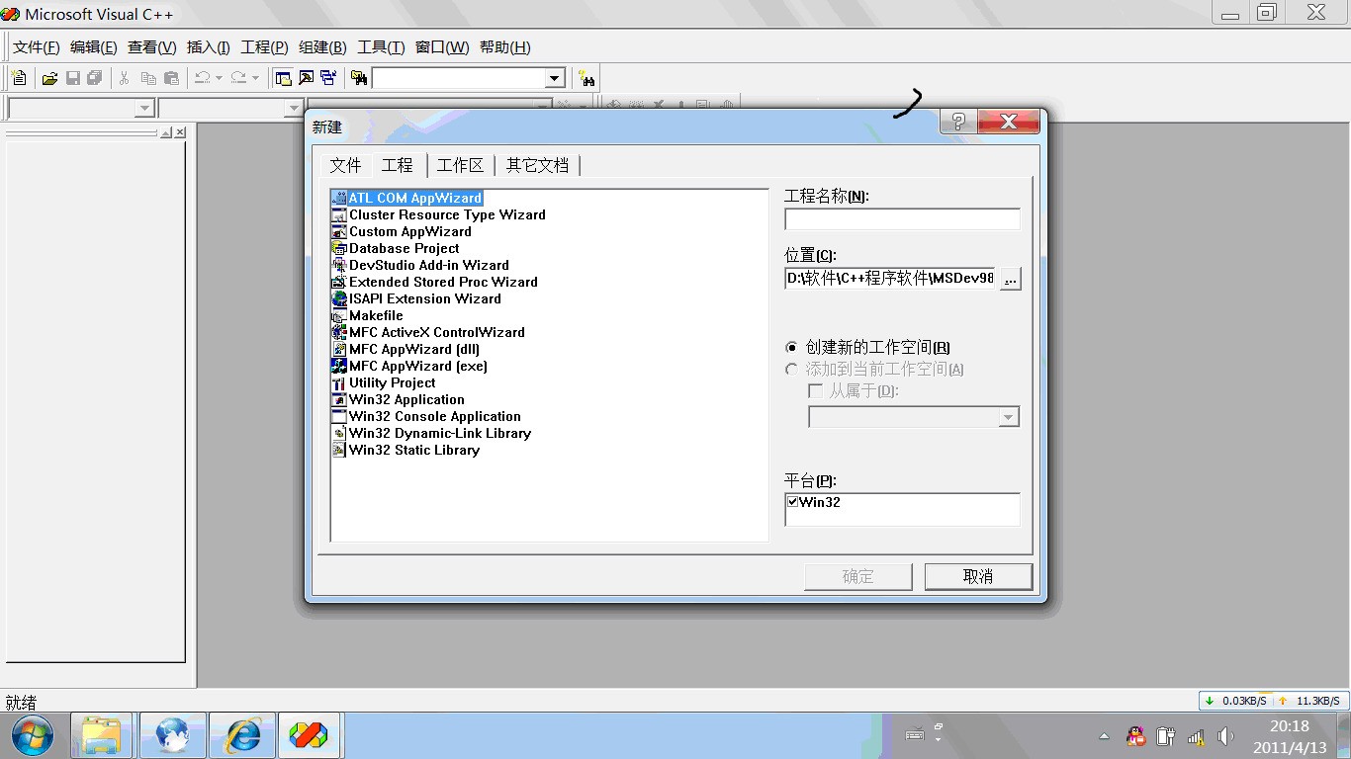Select Win32 Static Library in the list
1351x759 pixels.
(x=413, y=450)
